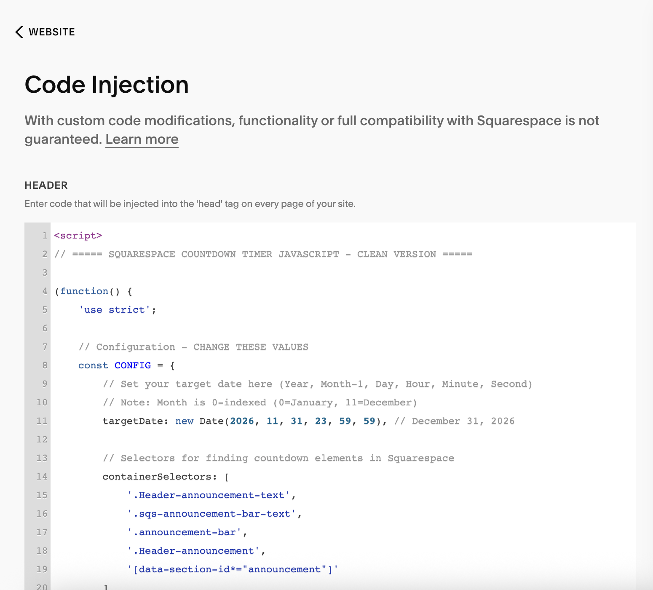This screenshot has width=653, height=590.
Task: Click the targetDate new Date line
Action: [308, 421]
